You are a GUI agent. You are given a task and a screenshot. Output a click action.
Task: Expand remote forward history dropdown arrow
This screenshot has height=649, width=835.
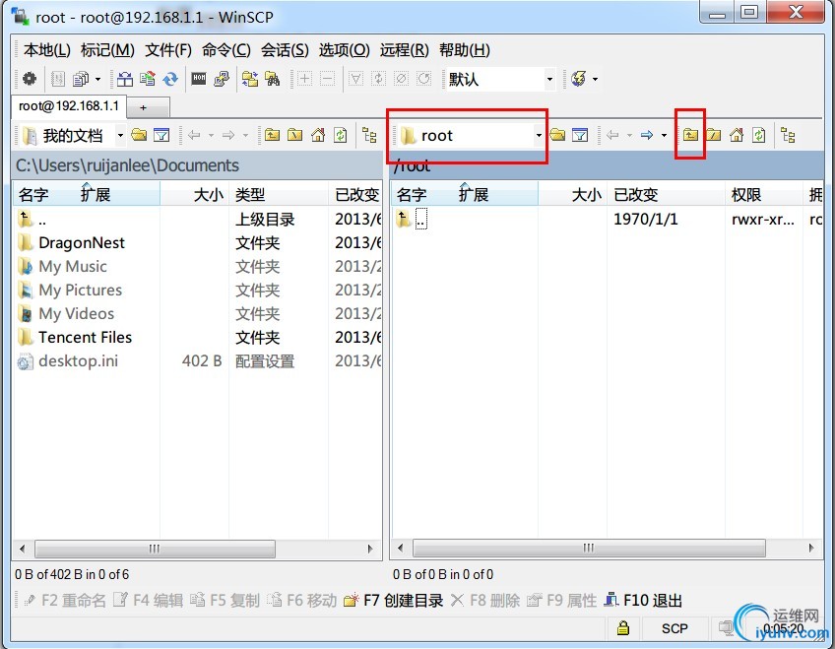coord(664,135)
